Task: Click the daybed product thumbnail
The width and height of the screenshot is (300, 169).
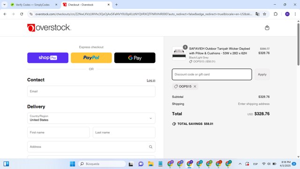Action: point(179,54)
